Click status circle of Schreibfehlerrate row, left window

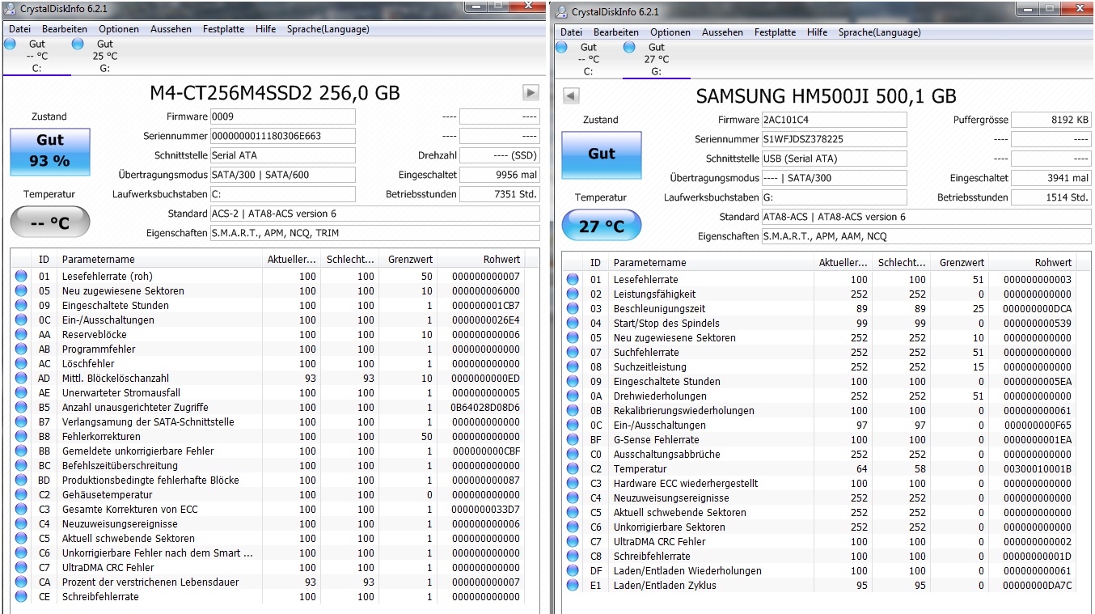click(21, 597)
